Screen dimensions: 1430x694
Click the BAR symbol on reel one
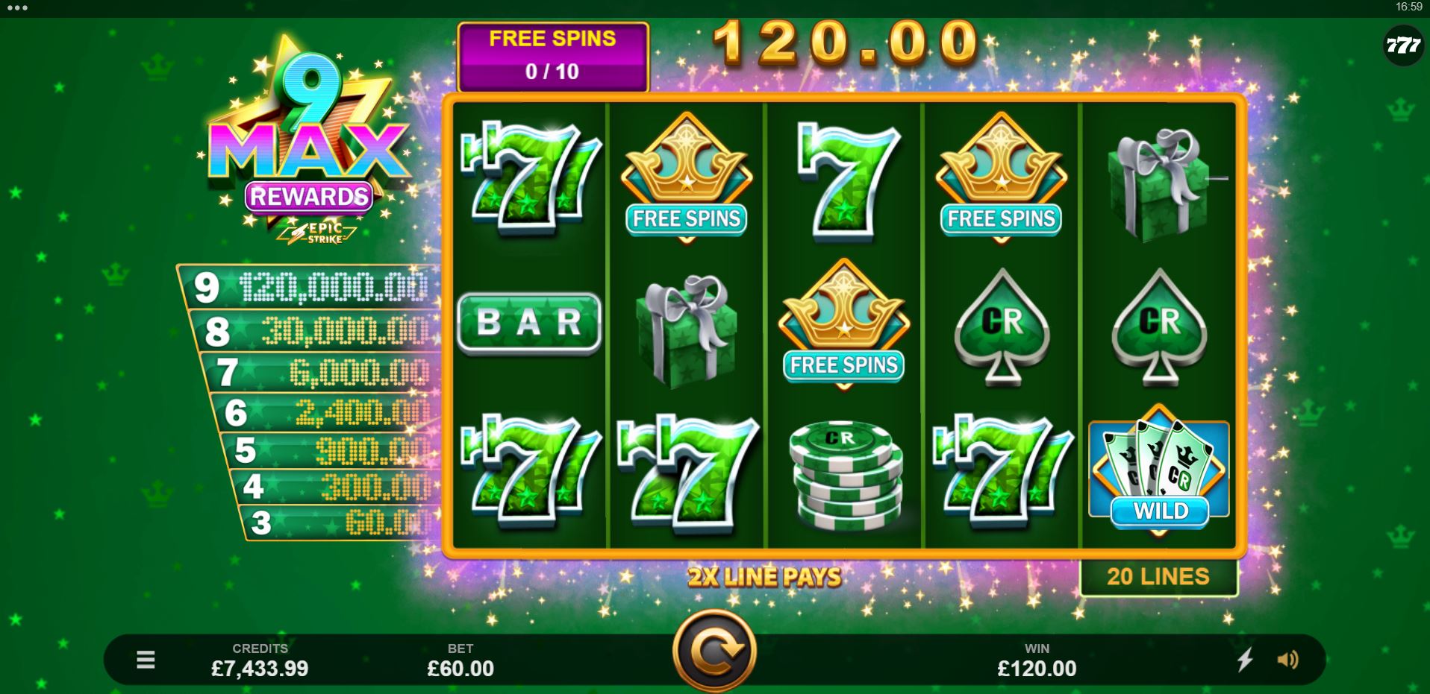click(x=528, y=323)
